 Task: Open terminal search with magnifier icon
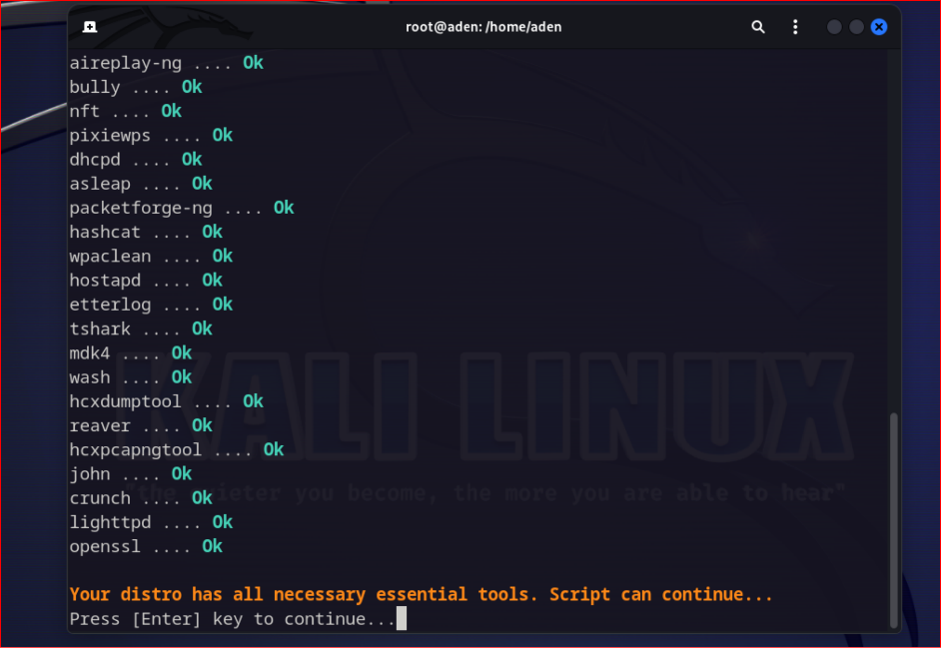[x=758, y=27]
